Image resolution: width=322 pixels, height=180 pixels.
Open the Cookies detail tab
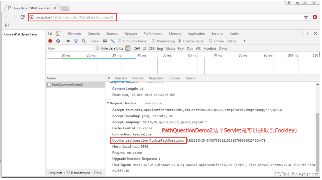tap(174, 78)
